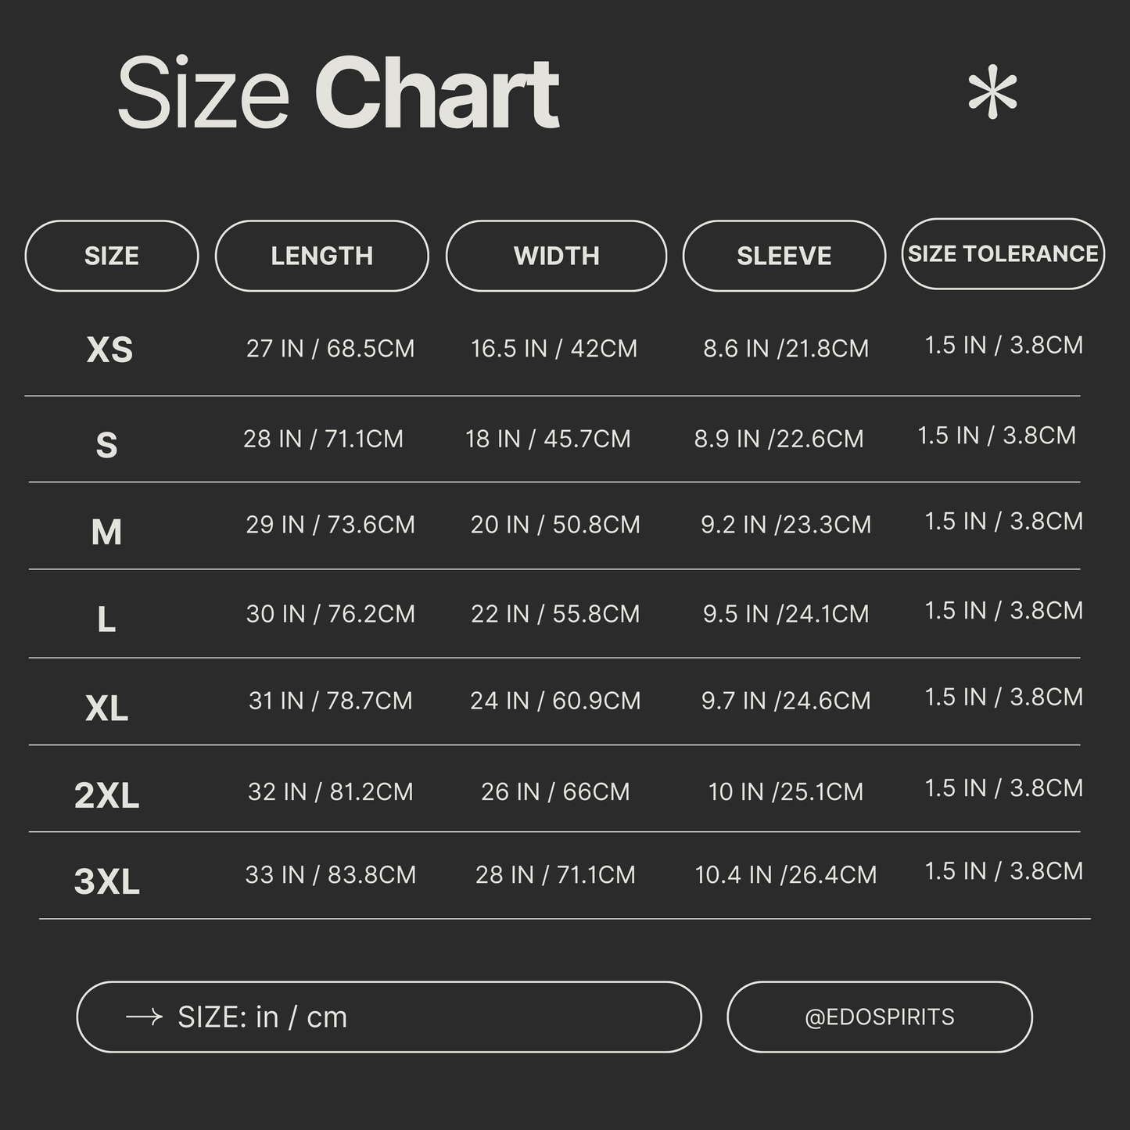Image resolution: width=1130 pixels, height=1130 pixels.
Task: Select the S size row label
Action: (x=106, y=446)
